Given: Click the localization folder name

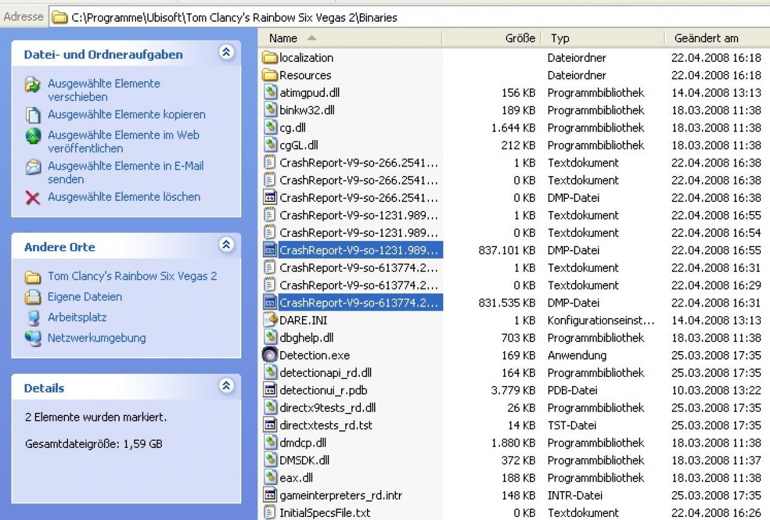Looking at the screenshot, I should (306, 58).
